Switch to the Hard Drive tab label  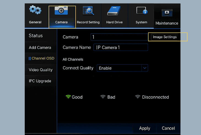tap(114, 22)
